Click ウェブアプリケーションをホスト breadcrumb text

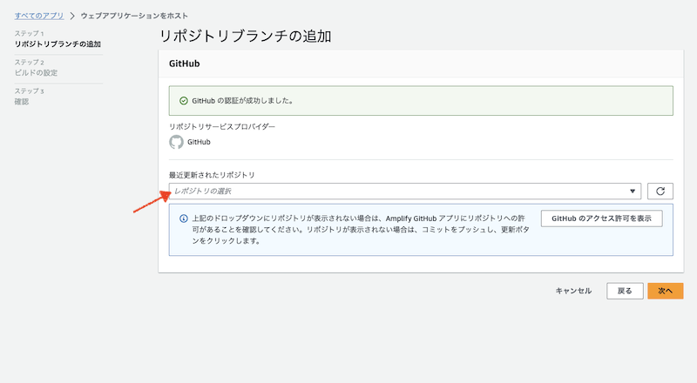click(134, 16)
